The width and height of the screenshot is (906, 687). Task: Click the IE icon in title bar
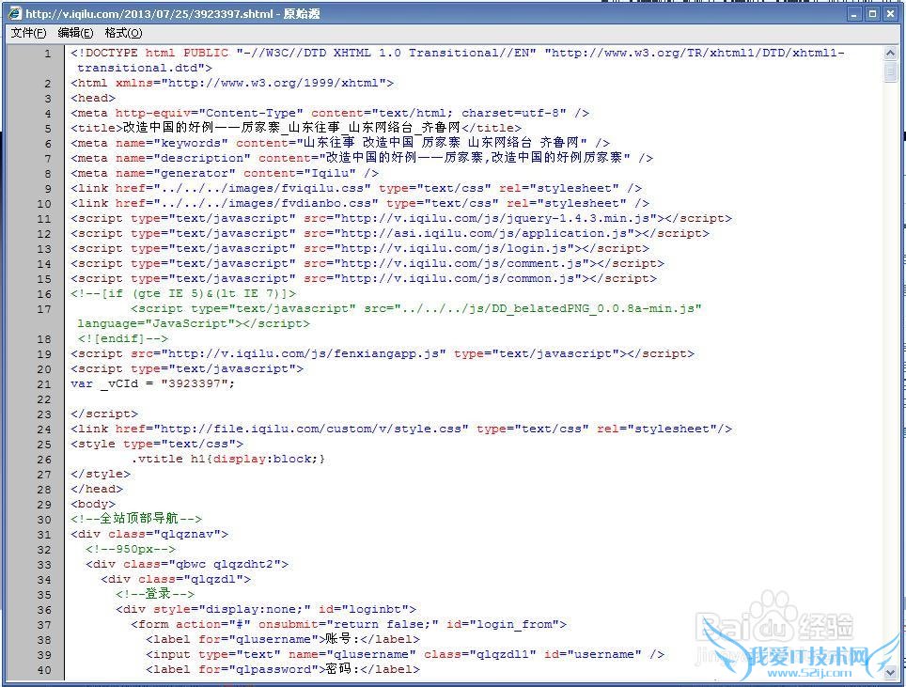[14, 13]
